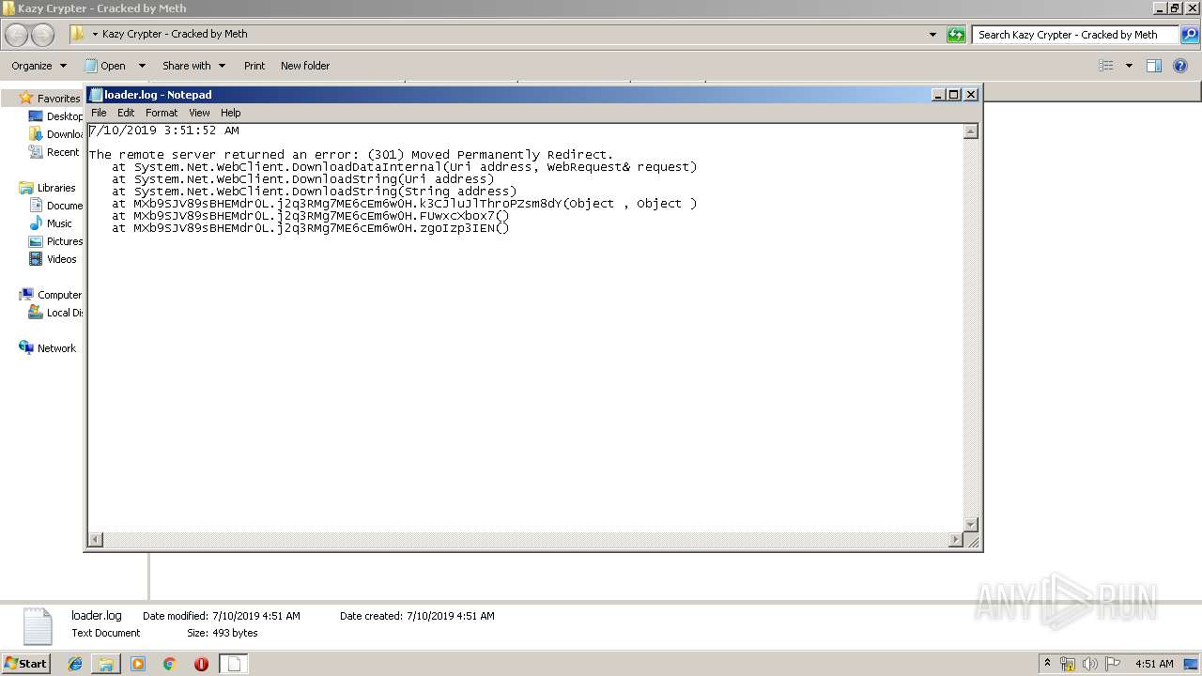Open Explorer Help question mark icon
Viewport: 1202px width, 676px height.
(x=1180, y=66)
